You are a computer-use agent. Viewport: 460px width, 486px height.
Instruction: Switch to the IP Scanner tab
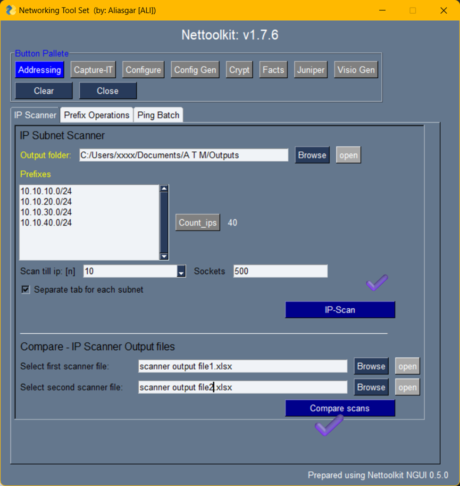point(35,115)
